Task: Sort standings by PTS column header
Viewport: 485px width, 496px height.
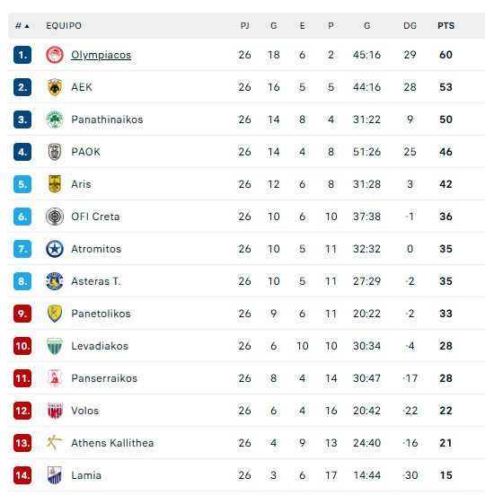Action: pyautogui.click(x=445, y=26)
